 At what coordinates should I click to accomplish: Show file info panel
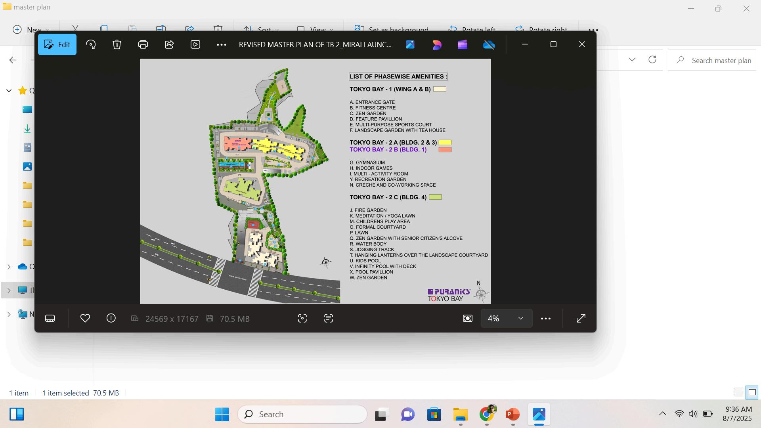pos(111,318)
